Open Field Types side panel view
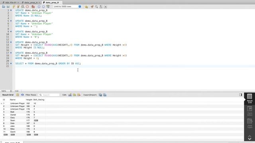 coord(249,124)
